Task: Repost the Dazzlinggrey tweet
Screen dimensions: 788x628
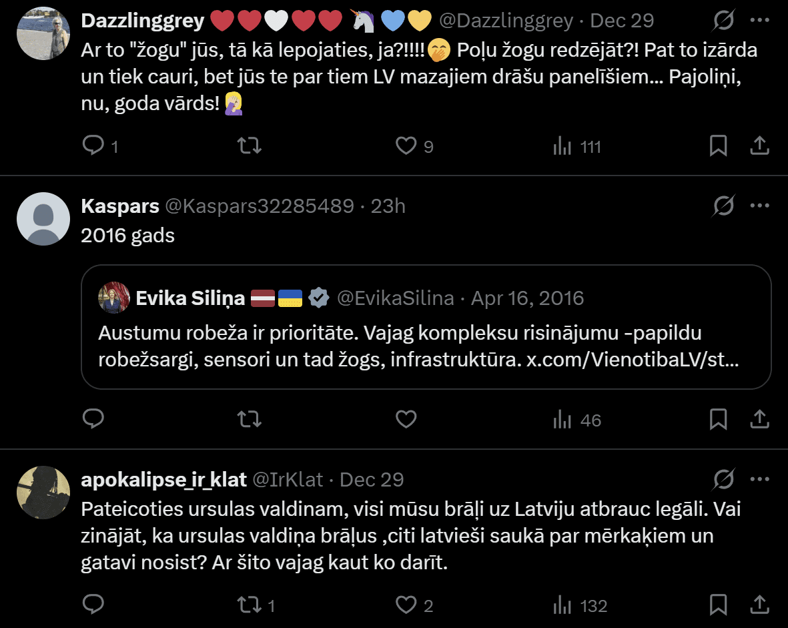Action: [x=250, y=145]
